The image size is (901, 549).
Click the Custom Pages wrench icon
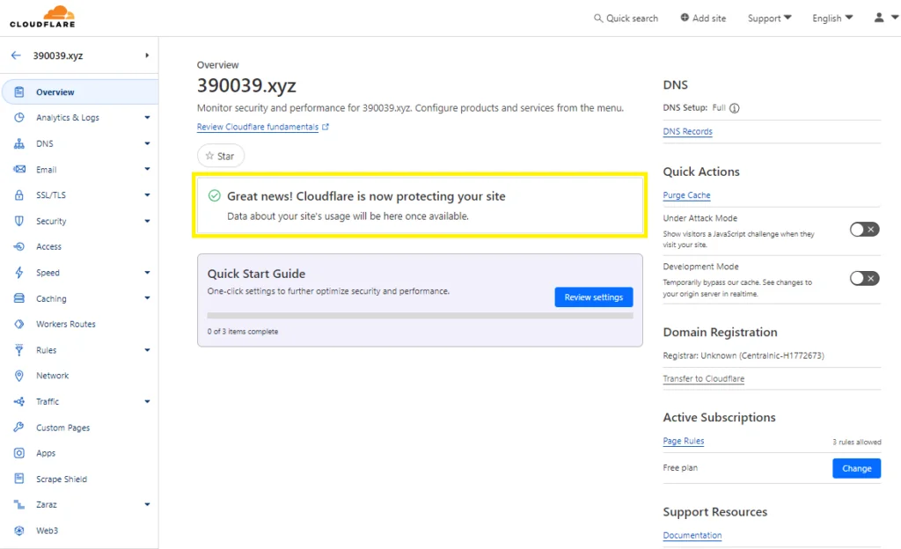click(19, 428)
